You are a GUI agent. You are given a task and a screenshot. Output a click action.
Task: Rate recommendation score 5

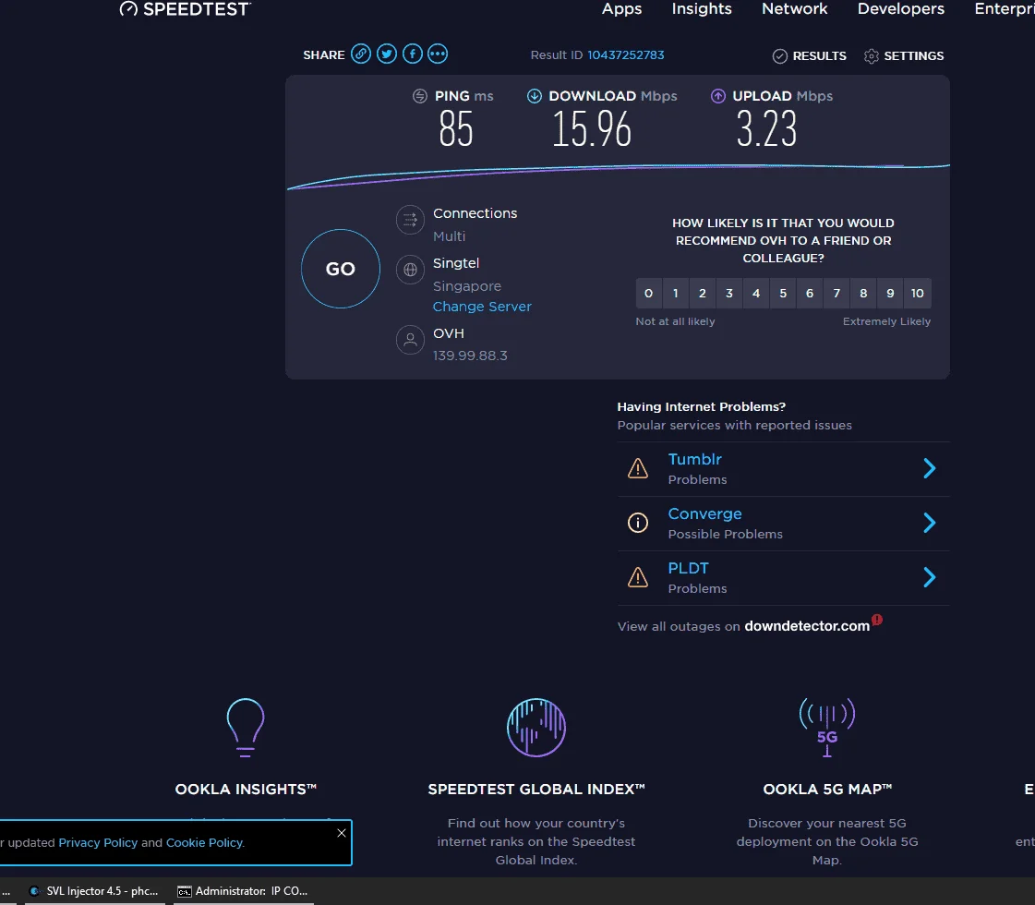(783, 293)
